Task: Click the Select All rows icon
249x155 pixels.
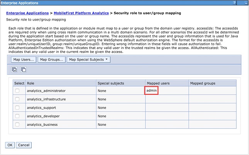Action: (14, 69)
